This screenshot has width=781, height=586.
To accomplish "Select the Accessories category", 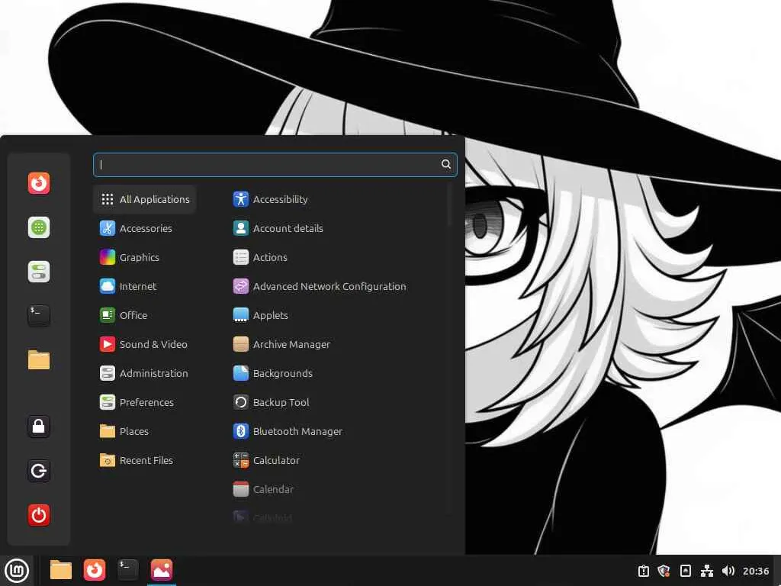I will [144, 228].
